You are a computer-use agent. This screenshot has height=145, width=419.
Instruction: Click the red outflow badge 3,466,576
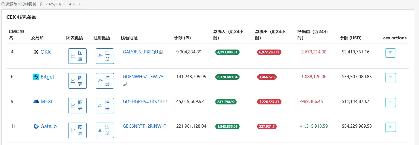(267, 77)
